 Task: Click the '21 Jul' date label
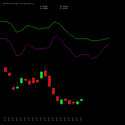[49, 119]
